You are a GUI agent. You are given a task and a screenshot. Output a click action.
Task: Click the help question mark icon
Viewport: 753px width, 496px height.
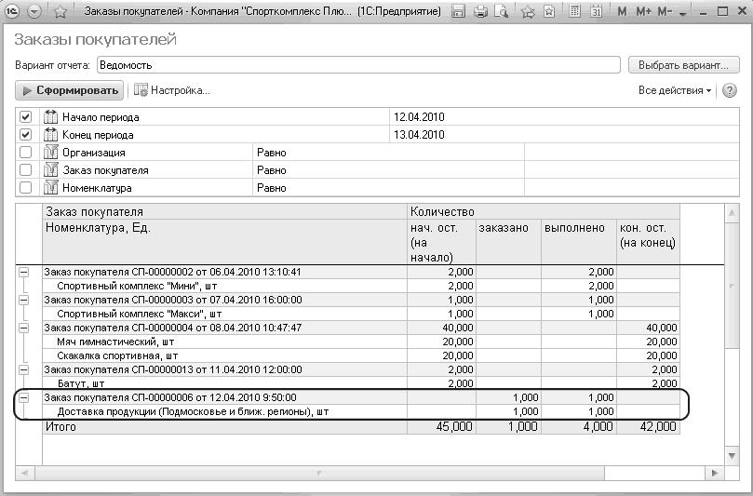click(x=729, y=90)
